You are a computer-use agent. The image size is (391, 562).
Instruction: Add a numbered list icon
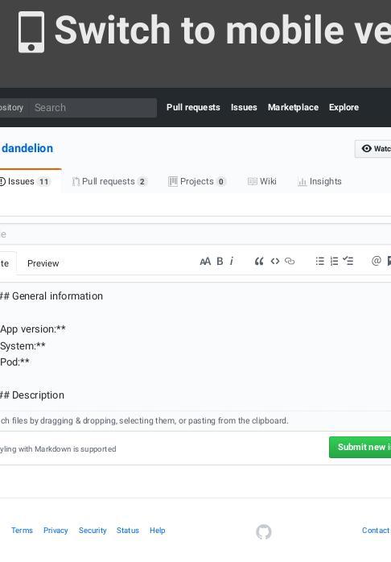pyautogui.click(x=334, y=261)
